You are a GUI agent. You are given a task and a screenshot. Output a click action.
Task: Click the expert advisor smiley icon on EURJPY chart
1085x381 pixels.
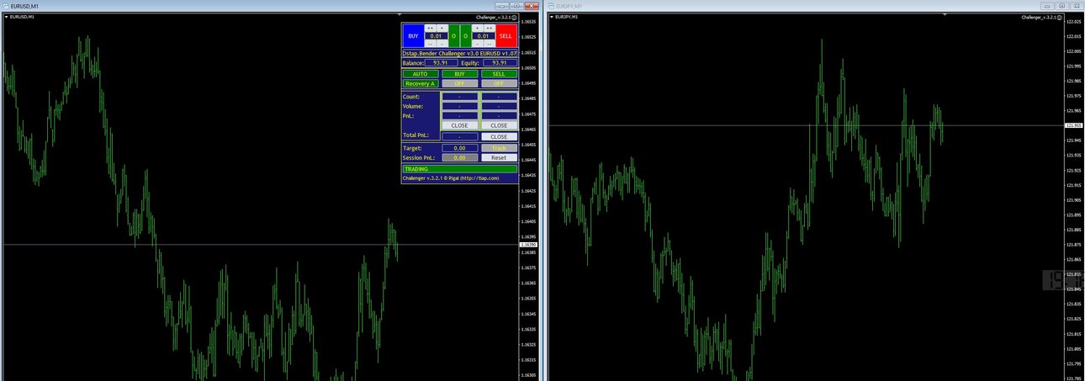(x=1060, y=17)
